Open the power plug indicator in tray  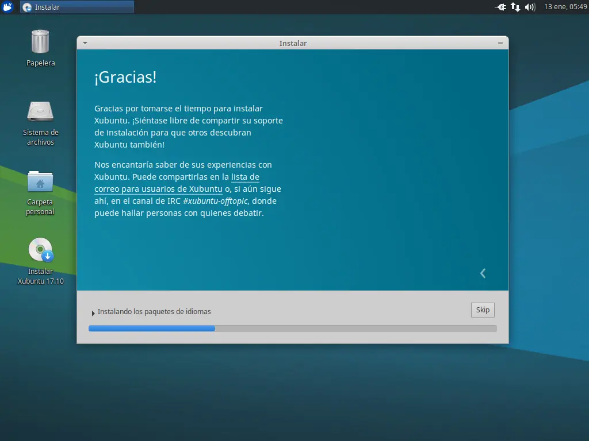500,7
